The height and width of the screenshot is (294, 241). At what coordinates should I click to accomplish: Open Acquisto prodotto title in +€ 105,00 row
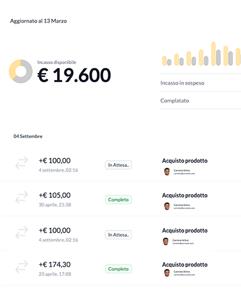(x=185, y=195)
